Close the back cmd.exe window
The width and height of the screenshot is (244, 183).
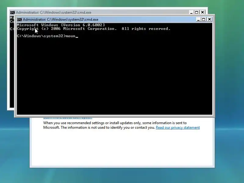click(x=203, y=12)
